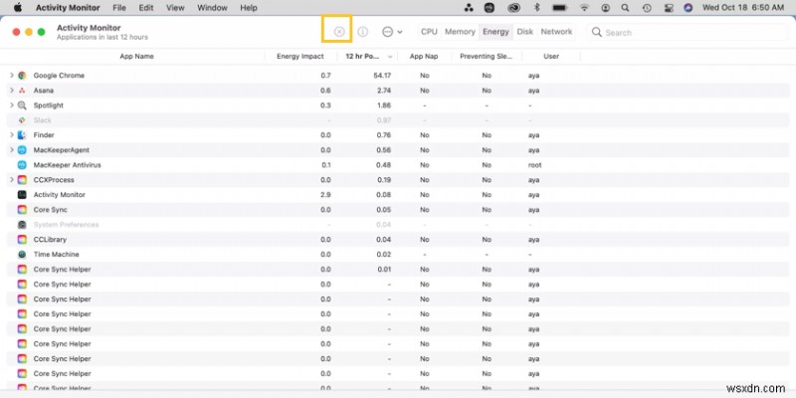The image size is (796, 398).
Task: Click the Slack app icon
Action: tap(22, 120)
